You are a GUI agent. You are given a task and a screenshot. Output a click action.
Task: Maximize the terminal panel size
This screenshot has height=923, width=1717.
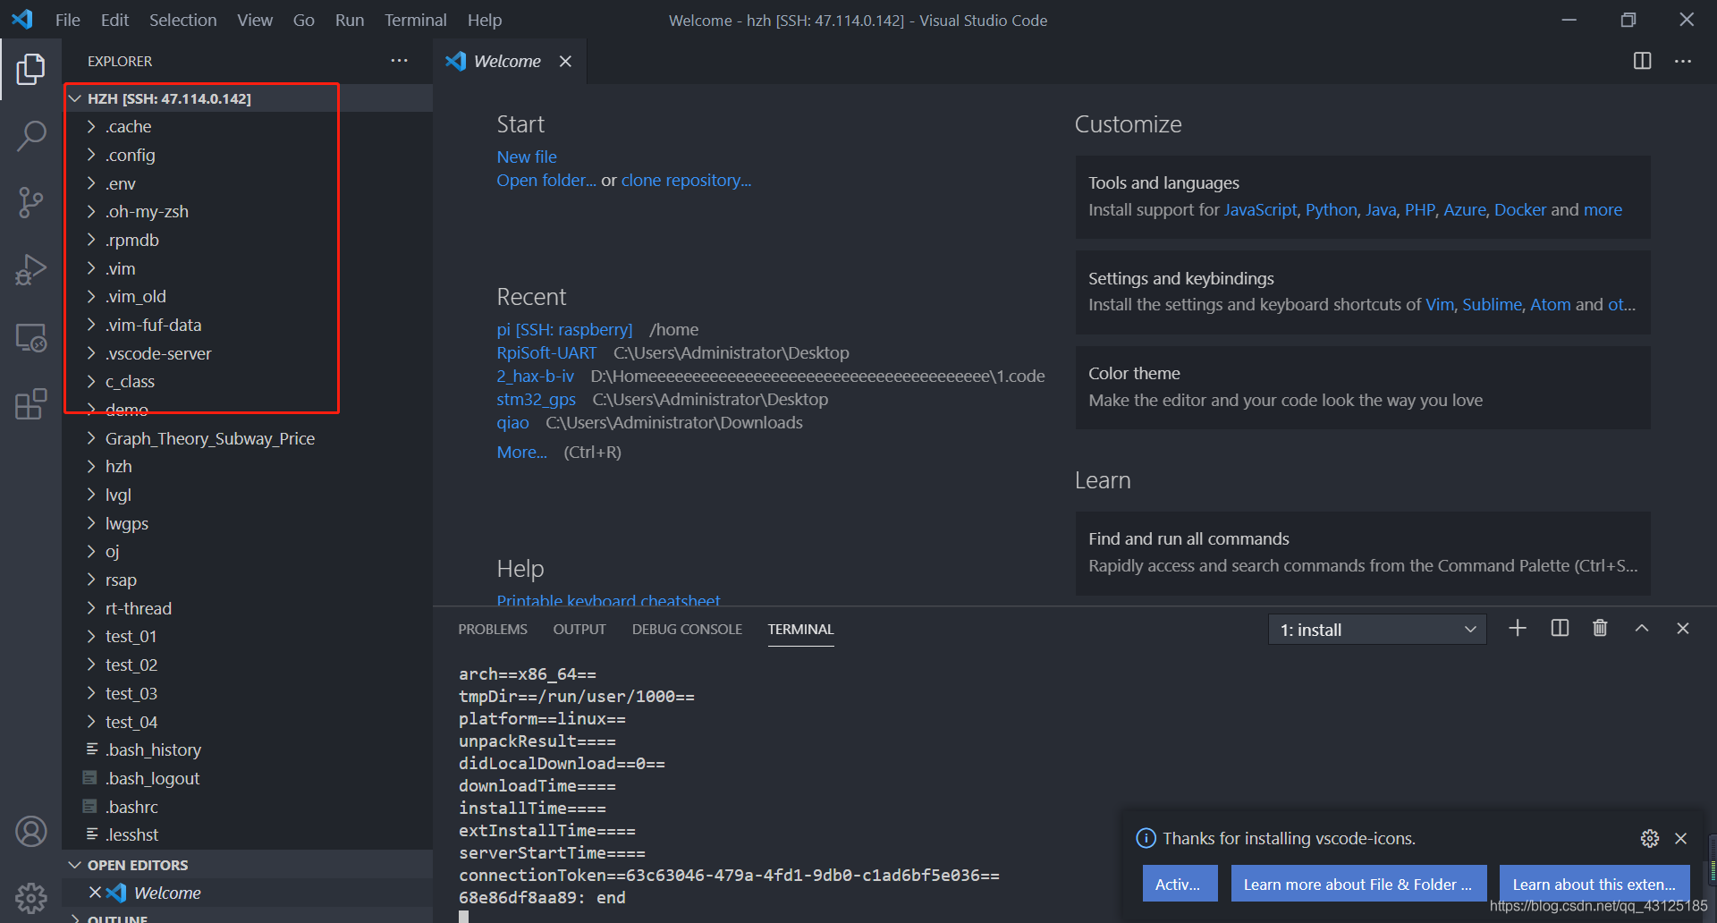pyautogui.click(x=1642, y=629)
